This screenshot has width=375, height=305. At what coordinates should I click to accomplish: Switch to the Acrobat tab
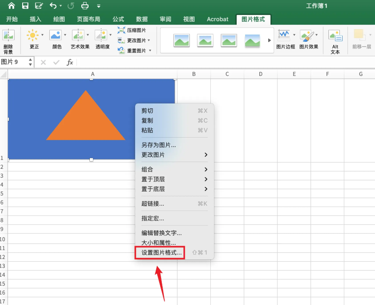(x=218, y=19)
